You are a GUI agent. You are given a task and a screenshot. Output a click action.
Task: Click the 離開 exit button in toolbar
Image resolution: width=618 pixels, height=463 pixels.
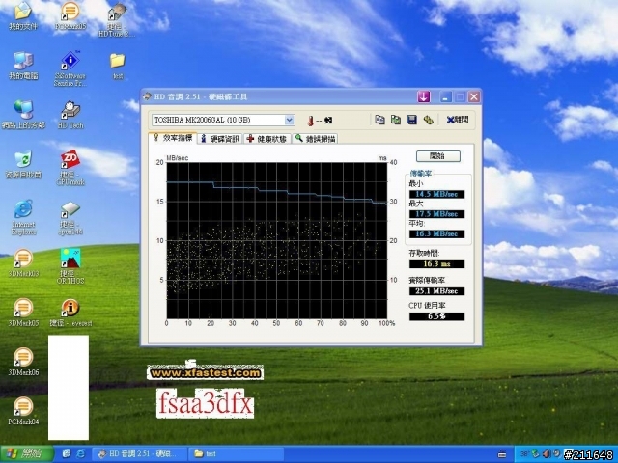click(x=457, y=120)
